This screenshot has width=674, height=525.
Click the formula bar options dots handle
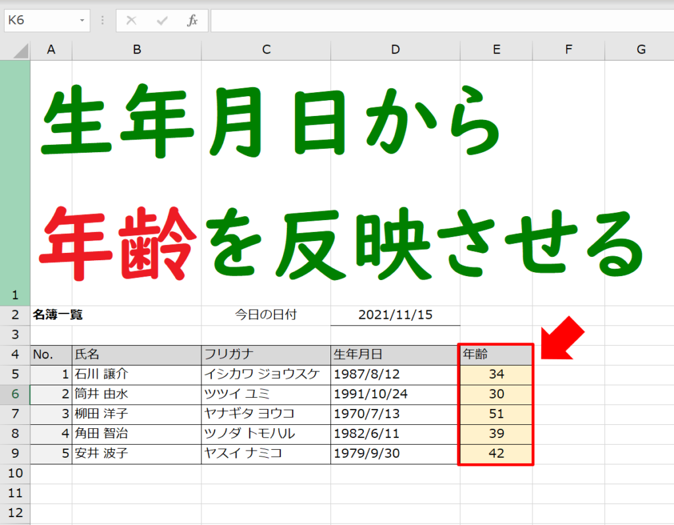point(102,20)
